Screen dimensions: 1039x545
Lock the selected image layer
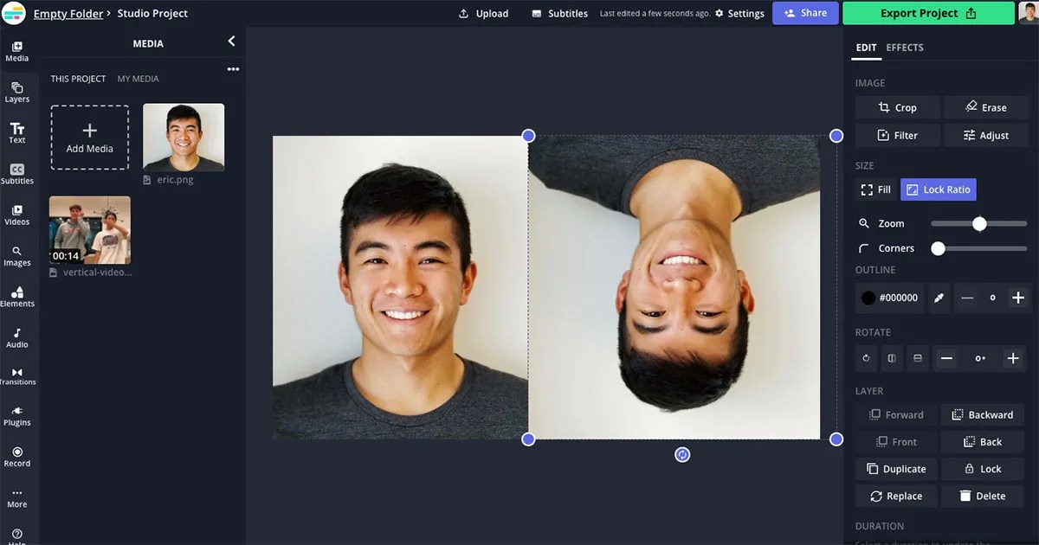pos(982,468)
